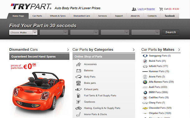Open the third search filter dropdown
The width and height of the screenshot is (190, 118).
[x=84, y=32]
